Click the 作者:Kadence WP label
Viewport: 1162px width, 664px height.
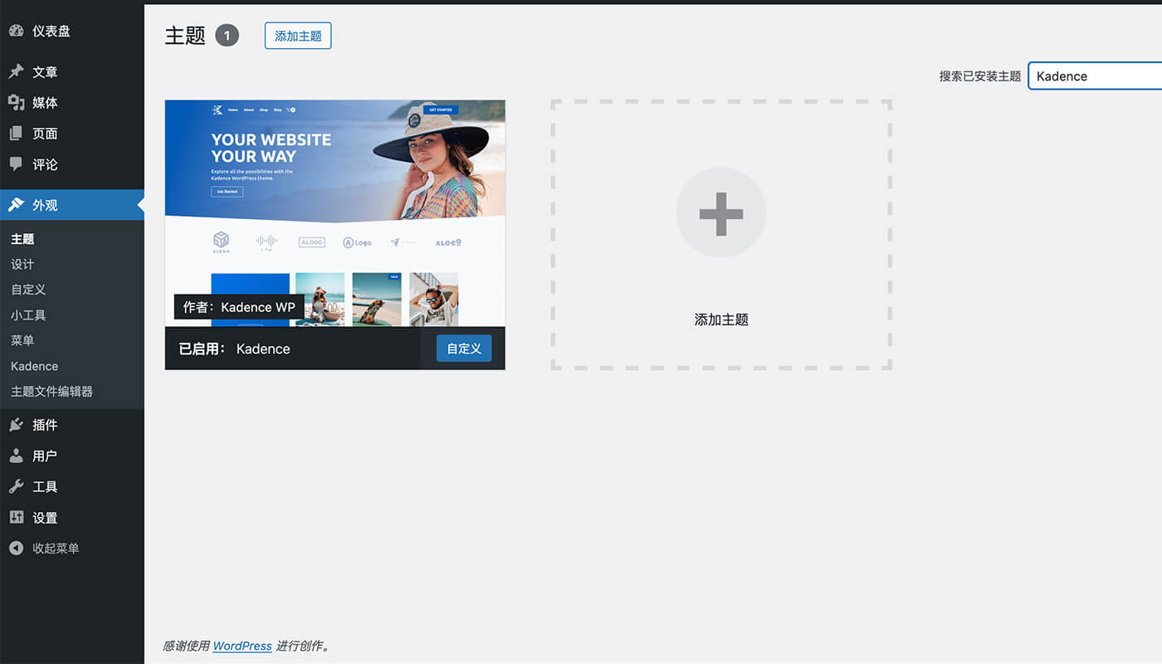(x=239, y=307)
